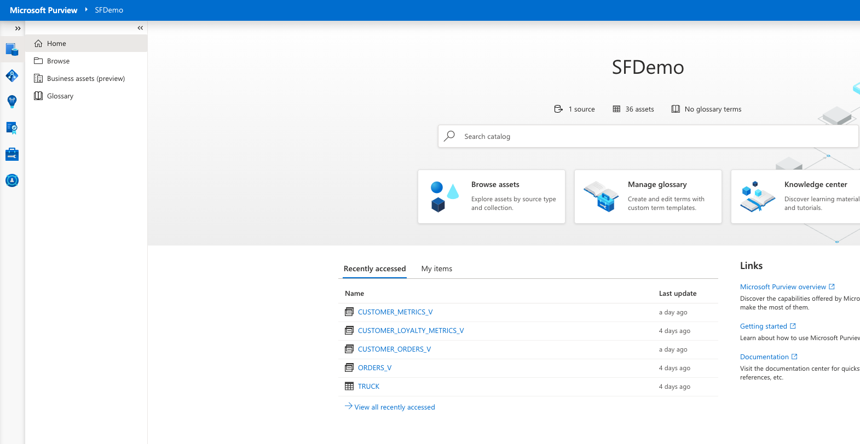Open the Management toolbox icon in left rail
The image size is (860, 444).
pyautogui.click(x=12, y=155)
